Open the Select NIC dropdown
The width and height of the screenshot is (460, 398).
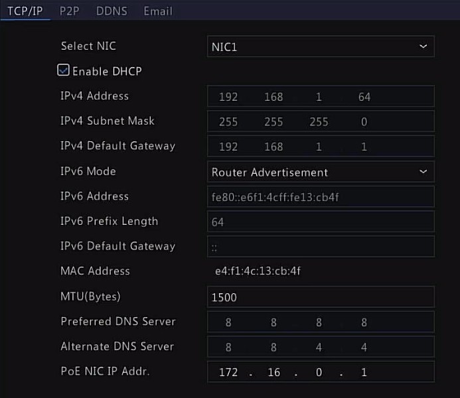click(320, 46)
